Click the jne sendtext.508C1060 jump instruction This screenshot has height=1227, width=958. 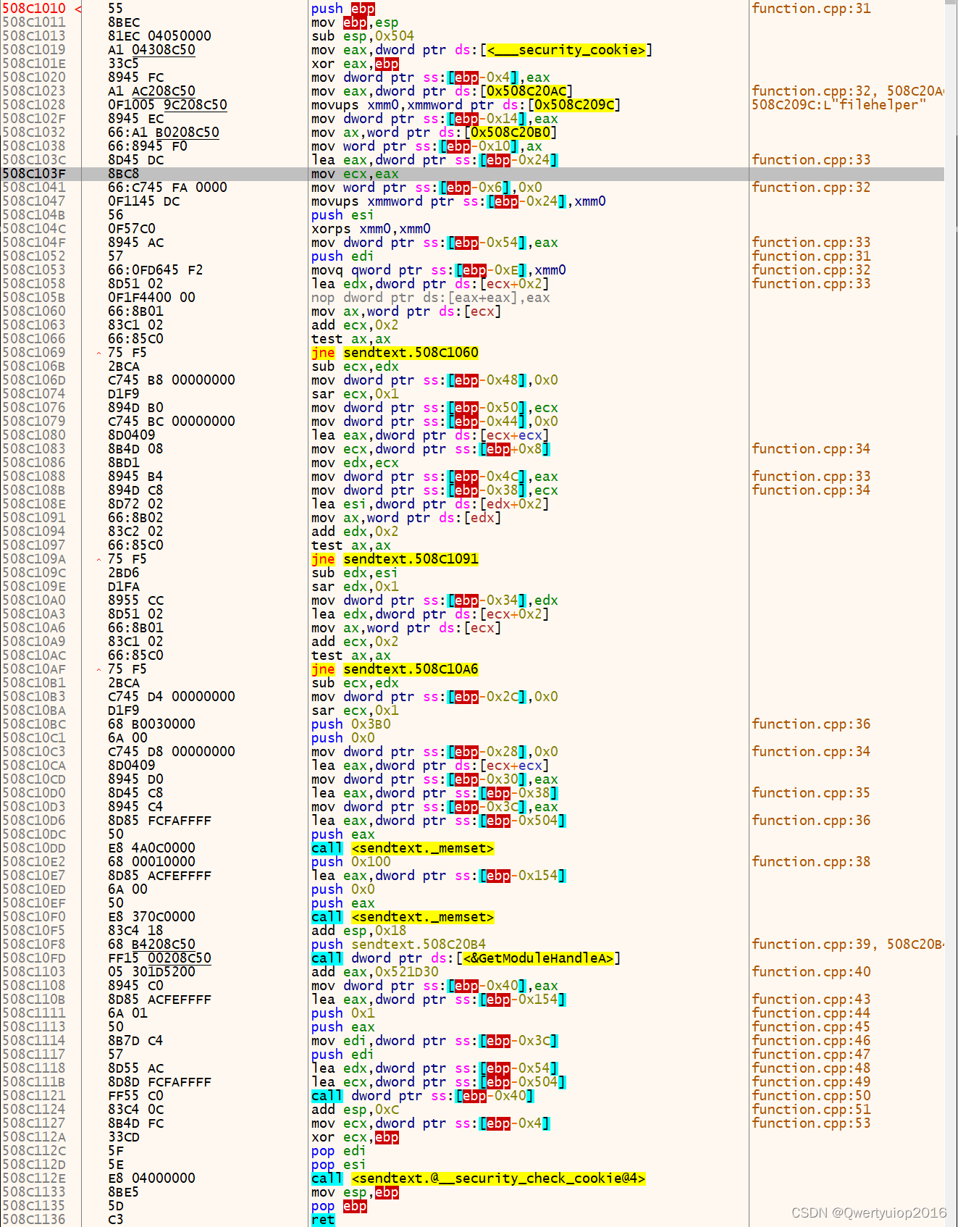395,353
